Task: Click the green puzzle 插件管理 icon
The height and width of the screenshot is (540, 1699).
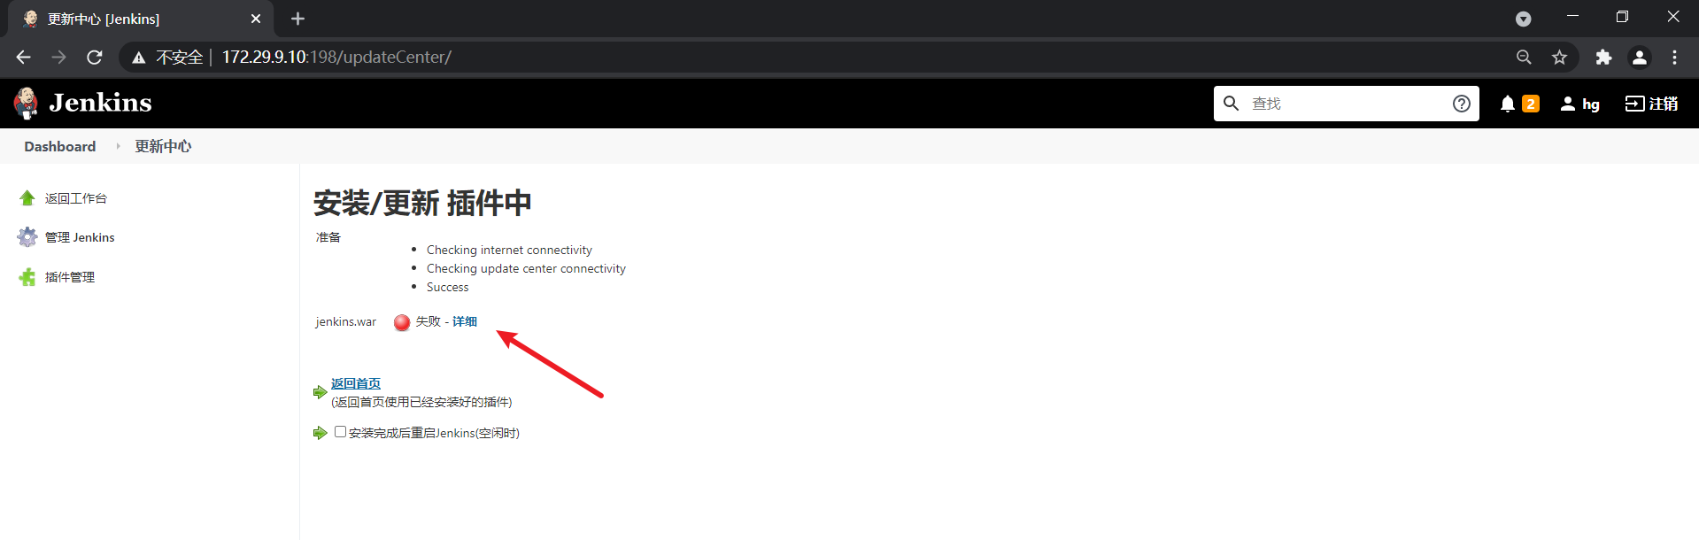Action: tap(27, 277)
